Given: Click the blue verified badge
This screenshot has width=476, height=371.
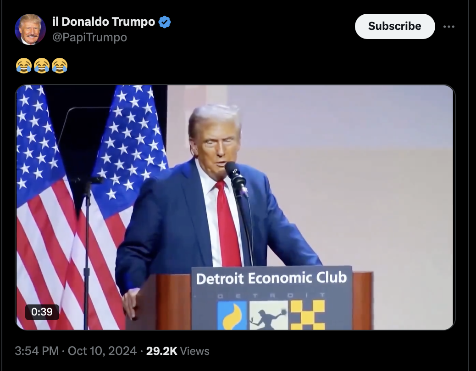Looking at the screenshot, I should pyautogui.click(x=165, y=22).
